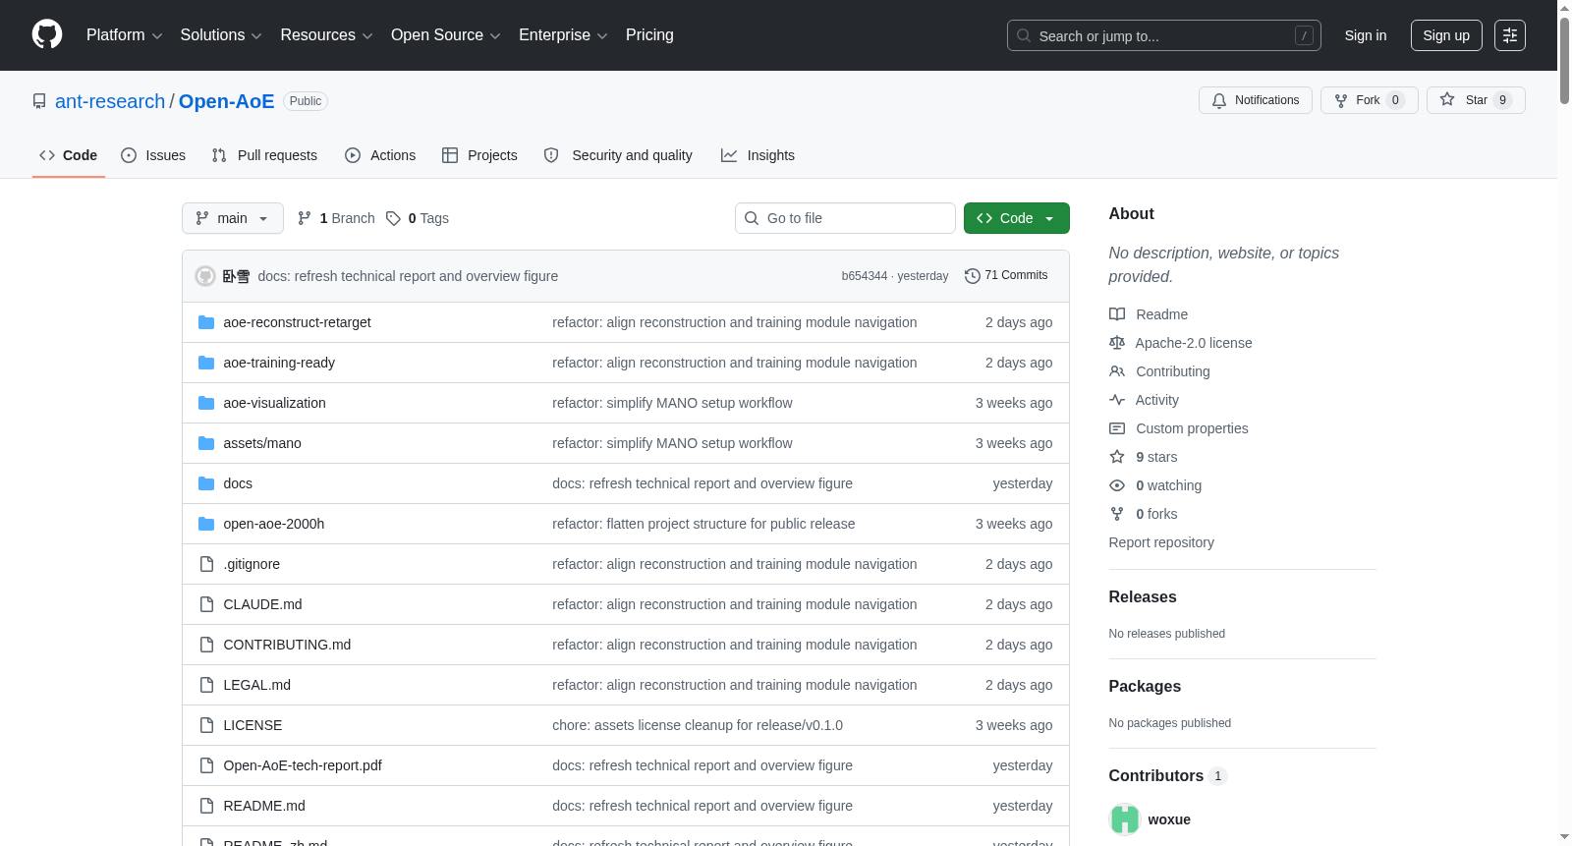Click the CLAUDE.md file icon
The image size is (1572, 846).
206,604
